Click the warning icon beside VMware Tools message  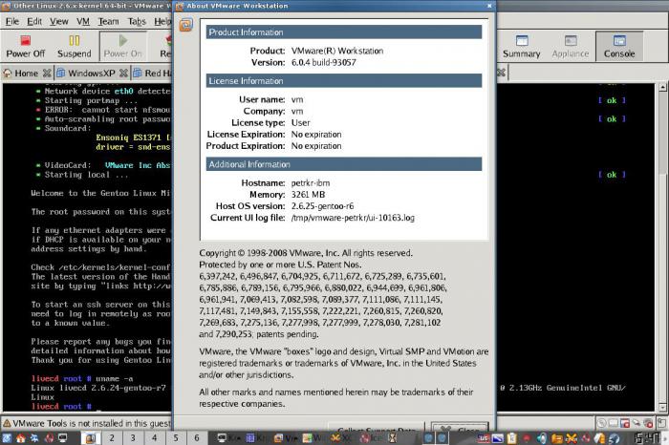point(7,423)
